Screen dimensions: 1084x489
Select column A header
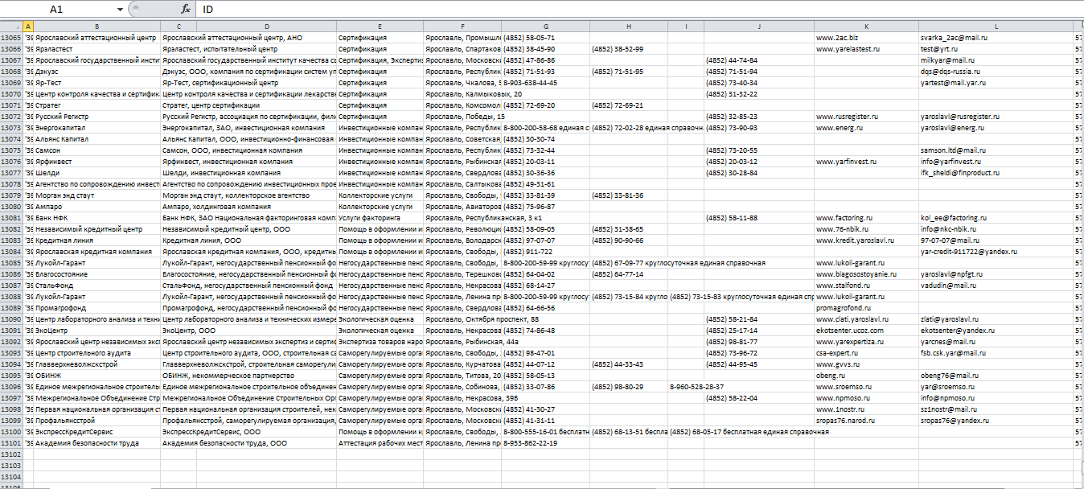(29, 27)
